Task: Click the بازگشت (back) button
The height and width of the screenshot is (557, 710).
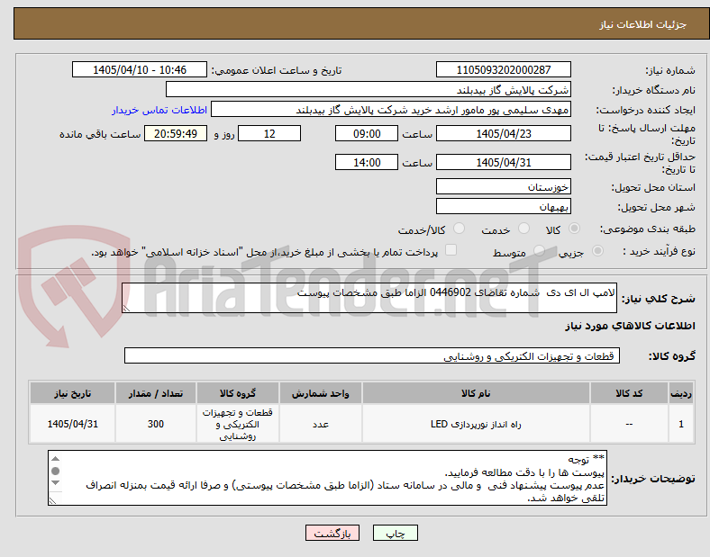Action: 332,533
